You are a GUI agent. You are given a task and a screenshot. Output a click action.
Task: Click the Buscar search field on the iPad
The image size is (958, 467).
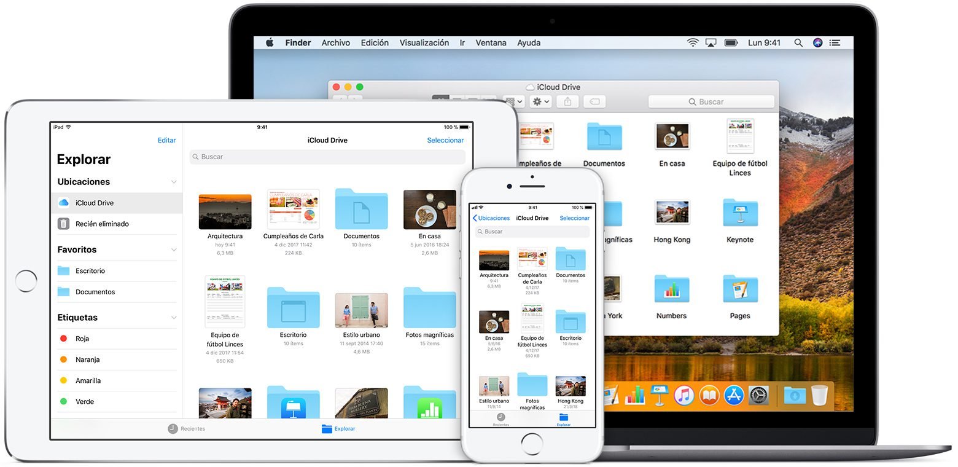click(327, 157)
